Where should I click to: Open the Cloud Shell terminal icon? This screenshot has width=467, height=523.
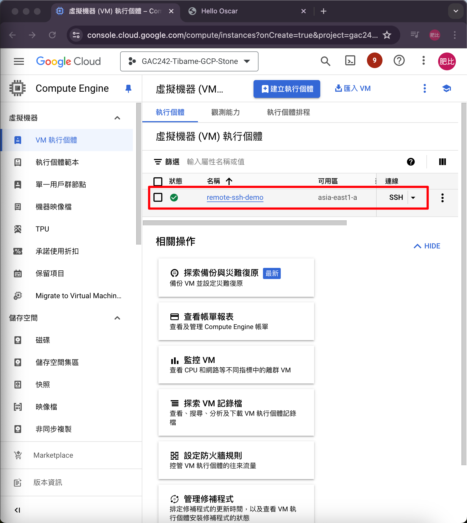350,61
